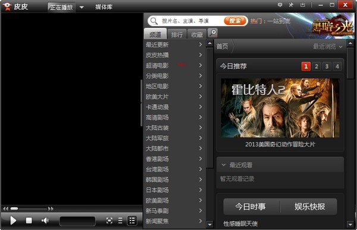Open the 霍比特人2 movie poster
This screenshot has height=230, width=357.
(x=280, y=108)
